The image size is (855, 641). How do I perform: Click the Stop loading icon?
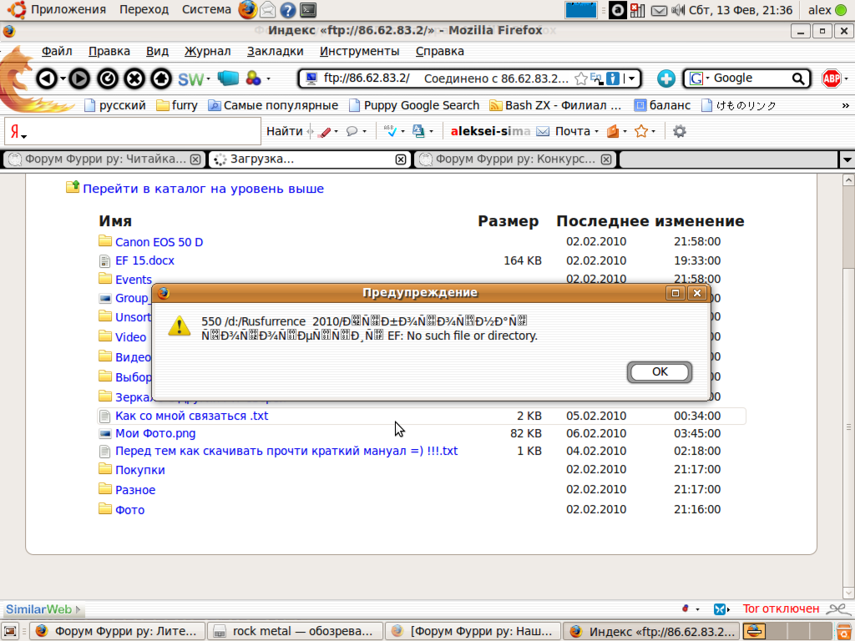point(134,78)
